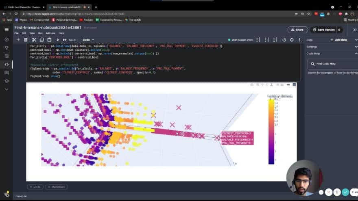358x201 pixels.
Task: Open the Personal Banking bookmark
Action: [64, 20]
